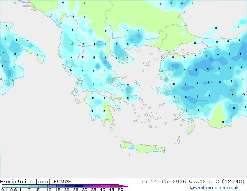
Task: Click the "ECMWF" model label
Action: (63, 182)
